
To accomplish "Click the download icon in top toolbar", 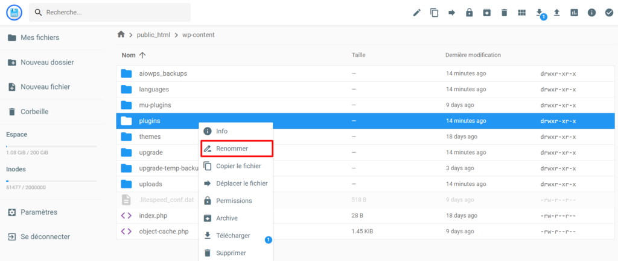I will 539,13.
